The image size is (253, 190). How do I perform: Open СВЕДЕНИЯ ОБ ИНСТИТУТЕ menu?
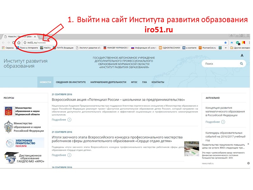pos(71,82)
